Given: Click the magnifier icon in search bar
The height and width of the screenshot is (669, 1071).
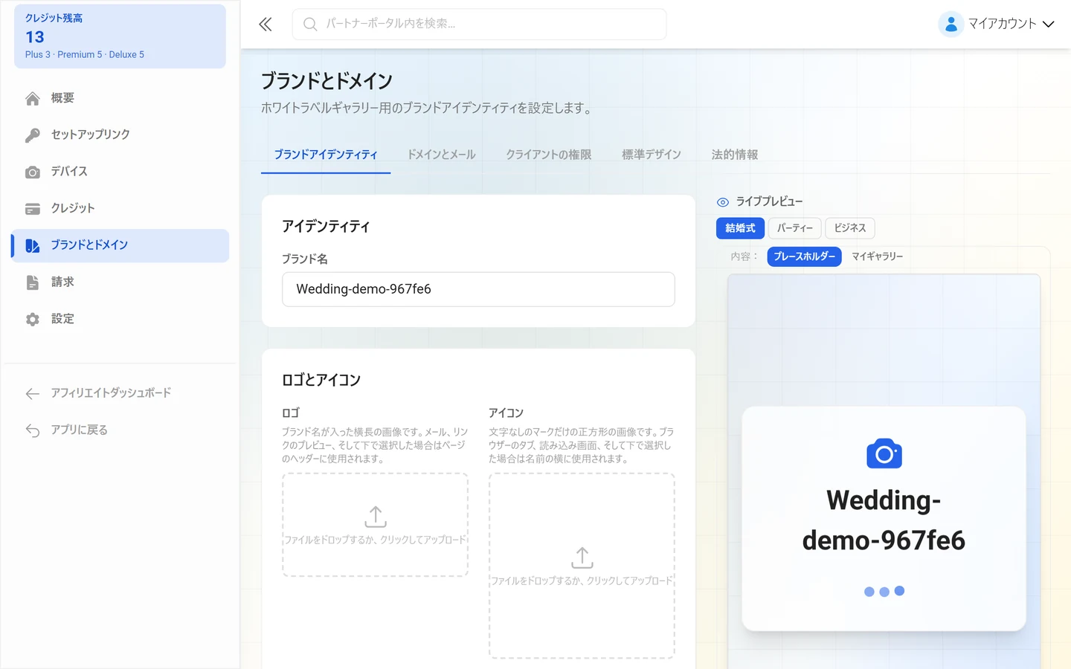Looking at the screenshot, I should click(310, 25).
